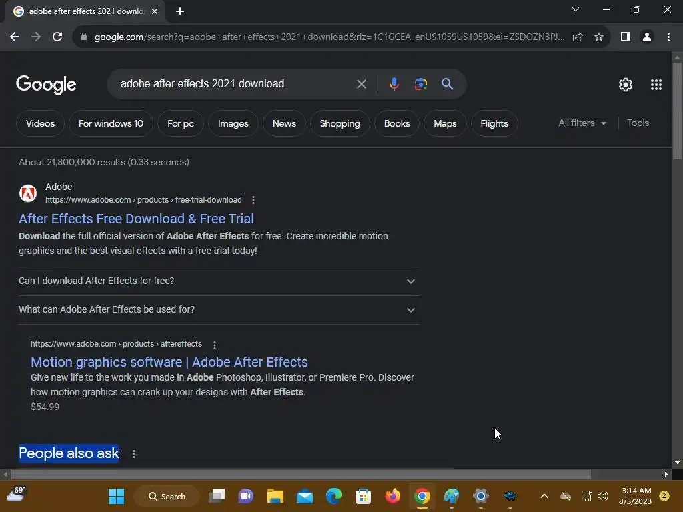Click the browser forward arrow

[x=36, y=37]
